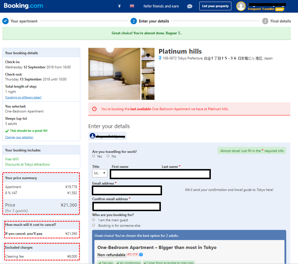Click the ¥21,360 total price value

pyautogui.click(x=69, y=205)
